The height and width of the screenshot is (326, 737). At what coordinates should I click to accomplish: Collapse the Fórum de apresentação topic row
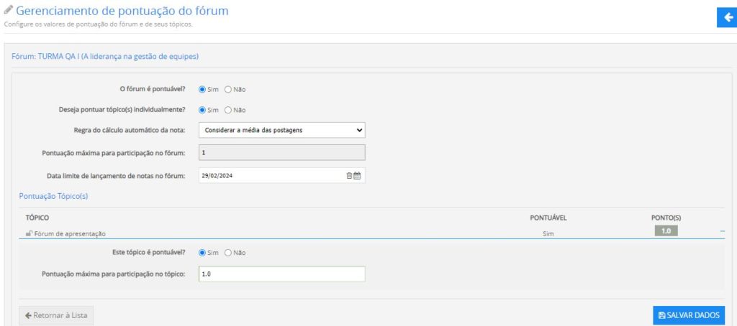pos(722,231)
